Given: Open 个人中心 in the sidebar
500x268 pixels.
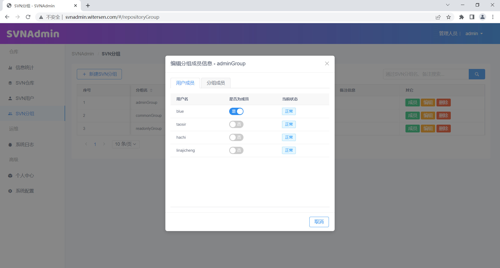Looking at the screenshot, I should pos(32,176).
